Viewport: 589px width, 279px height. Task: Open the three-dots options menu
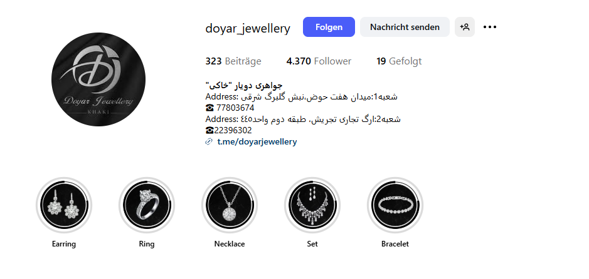(490, 27)
